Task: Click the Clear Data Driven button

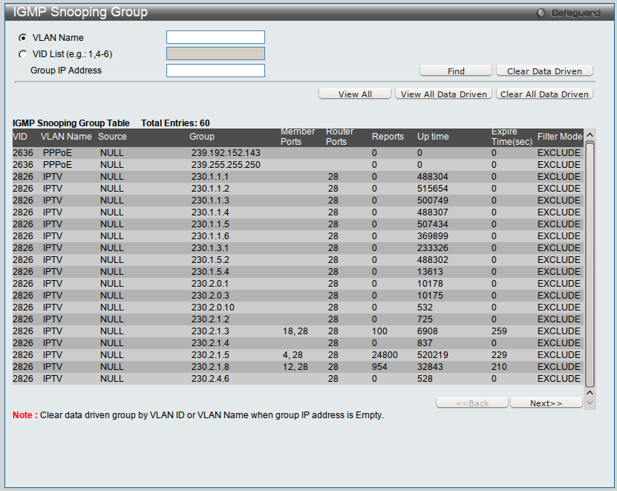Action: point(544,71)
